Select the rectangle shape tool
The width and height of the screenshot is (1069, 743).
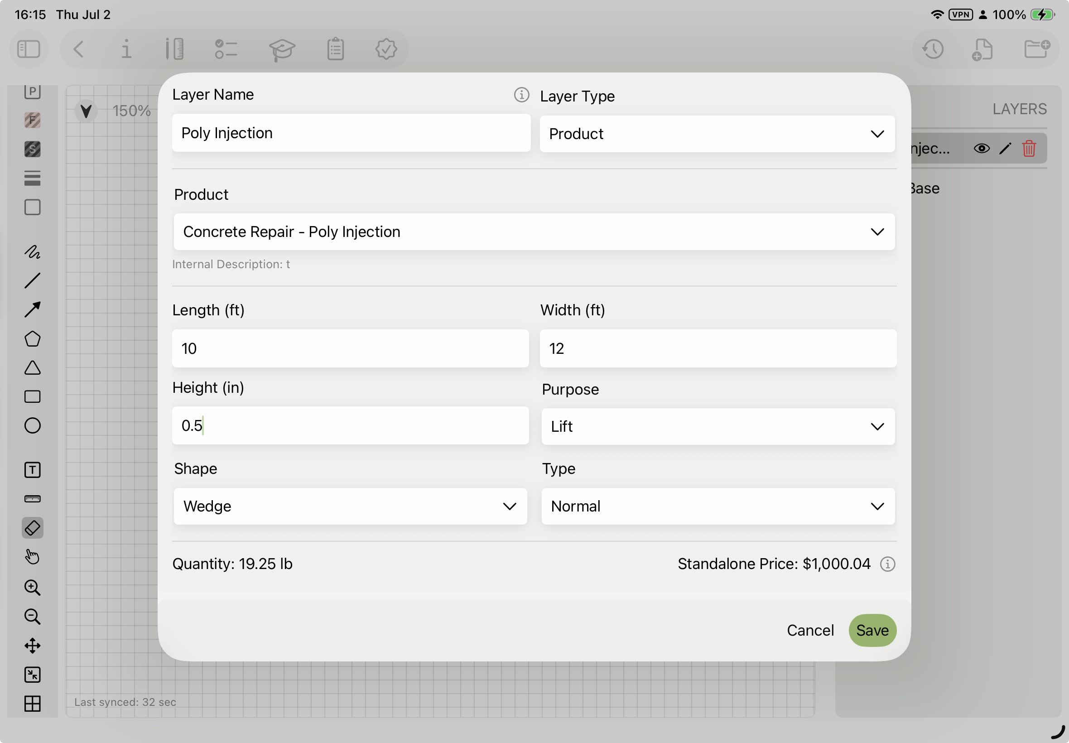click(33, 396)
